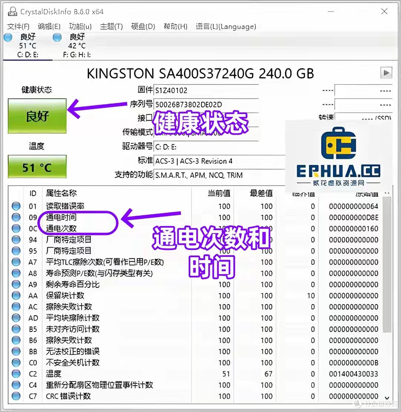Click raw value 000000000160
401x412 pixels.
click(x=354, y=229)
